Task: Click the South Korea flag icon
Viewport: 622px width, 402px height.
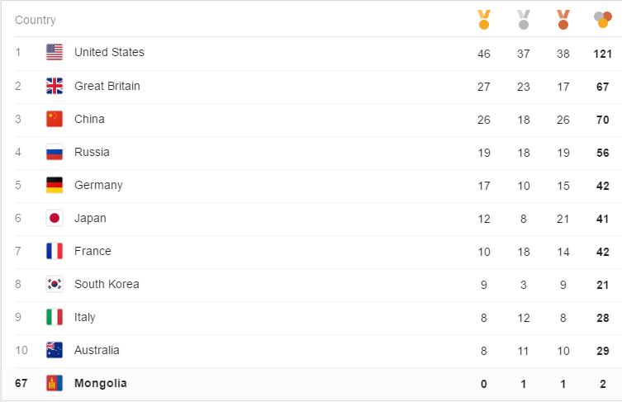Action: (x=55, y=284)
